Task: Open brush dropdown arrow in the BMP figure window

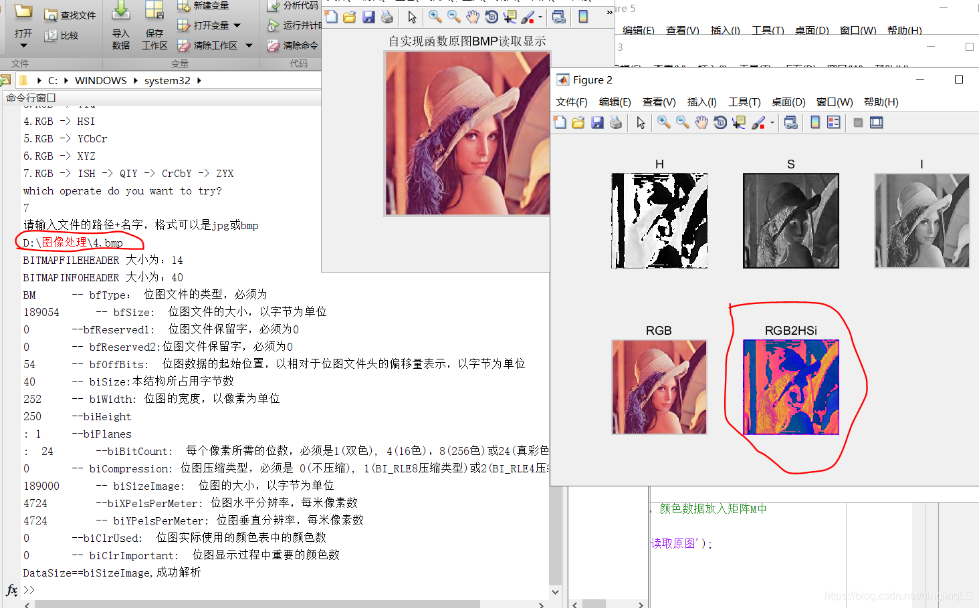Action: 540,17
